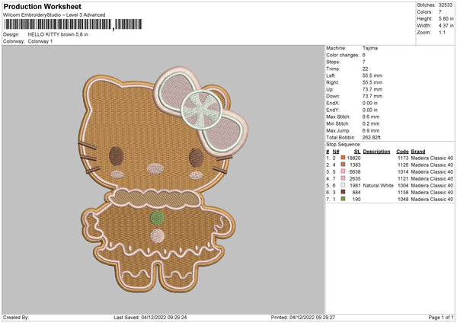Select the Machine value Tajima
Screen dimensions: 457x323
[x=370, y=48]
